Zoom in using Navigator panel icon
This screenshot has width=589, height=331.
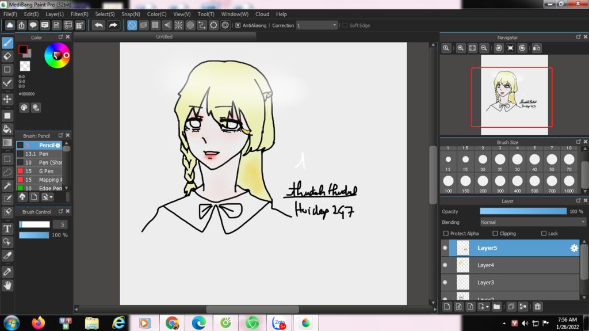tap(461, 48)
